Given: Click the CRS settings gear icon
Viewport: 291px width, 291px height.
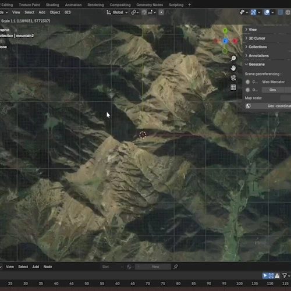Looking at the screenshot, I should click(248, 82).
